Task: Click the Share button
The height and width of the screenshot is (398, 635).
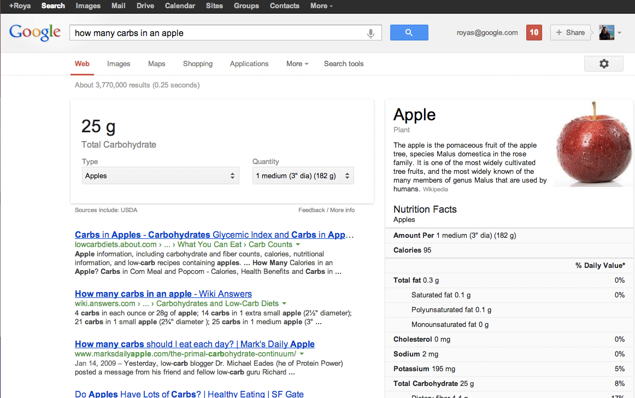Action: point(570,33)
